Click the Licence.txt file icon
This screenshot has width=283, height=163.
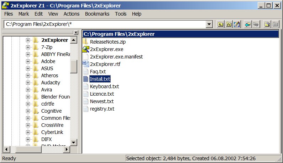point(86,94)
